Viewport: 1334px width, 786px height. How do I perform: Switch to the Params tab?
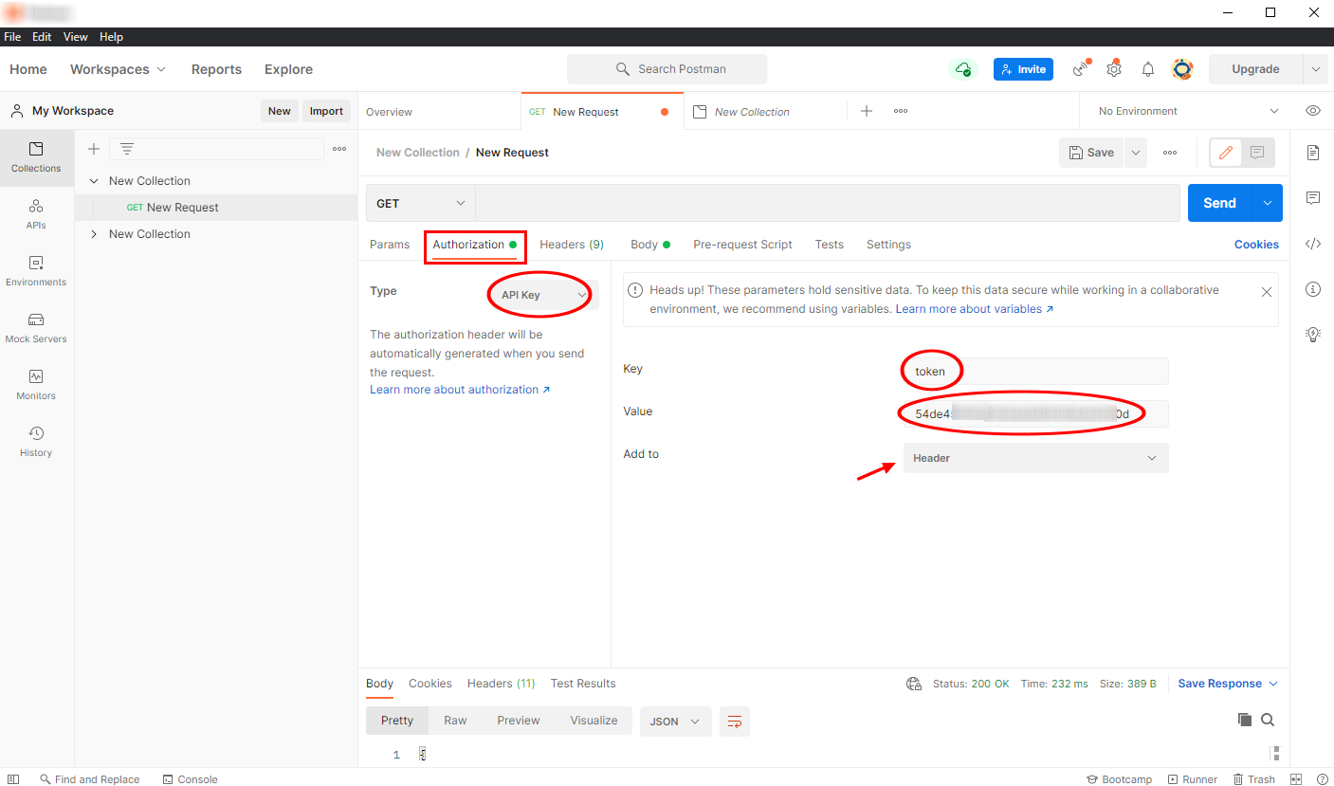[390, 245]
